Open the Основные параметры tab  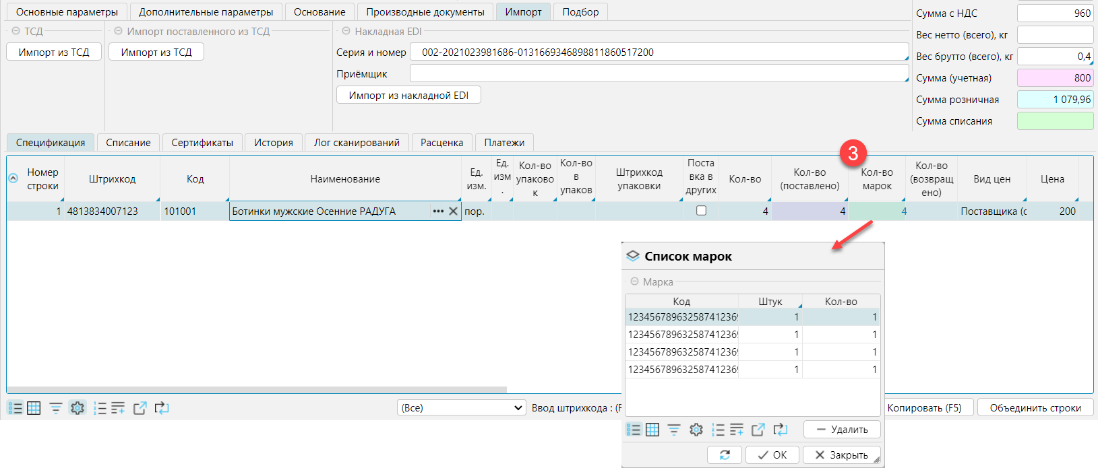point(67,12)
